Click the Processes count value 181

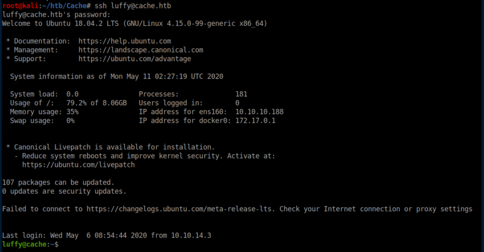(x=241, y=94)
